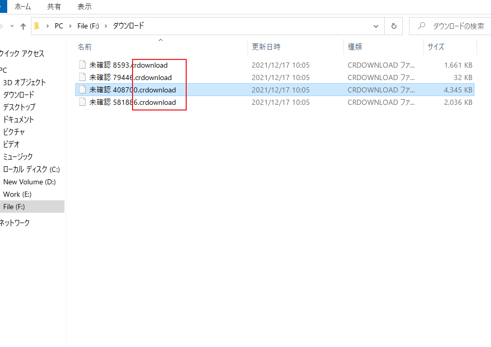
Task: Click file icon of 未確認 8593.crdownload
Action: coord(82,65)
